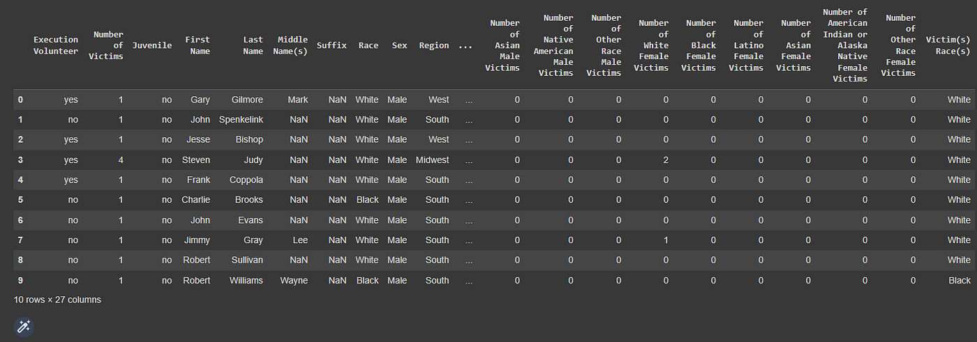
Task: Click the middle name Wayne cell
Action: [294, 280]
